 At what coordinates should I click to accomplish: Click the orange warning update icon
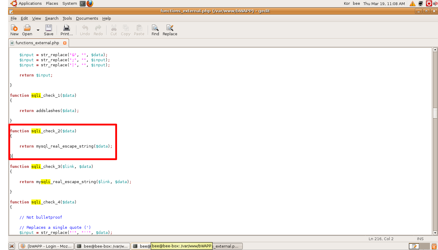(413, 4)
